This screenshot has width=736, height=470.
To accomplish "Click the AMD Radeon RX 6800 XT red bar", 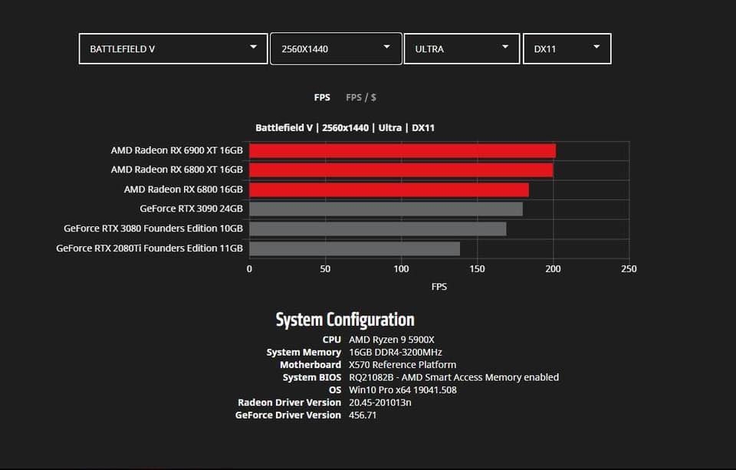I will 401,170.
